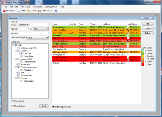The width and height of the screenshot is (162, 117).
Task: Collapse the Customer Staff tree node
Action: click(16, 59)
